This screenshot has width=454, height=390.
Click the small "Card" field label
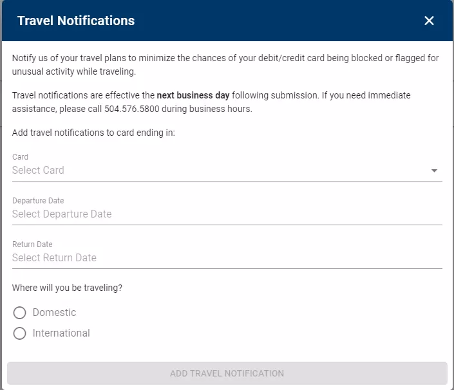point(21,157)
